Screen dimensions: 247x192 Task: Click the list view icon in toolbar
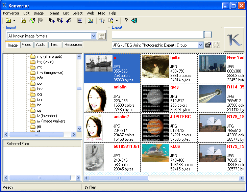[80, 21]
